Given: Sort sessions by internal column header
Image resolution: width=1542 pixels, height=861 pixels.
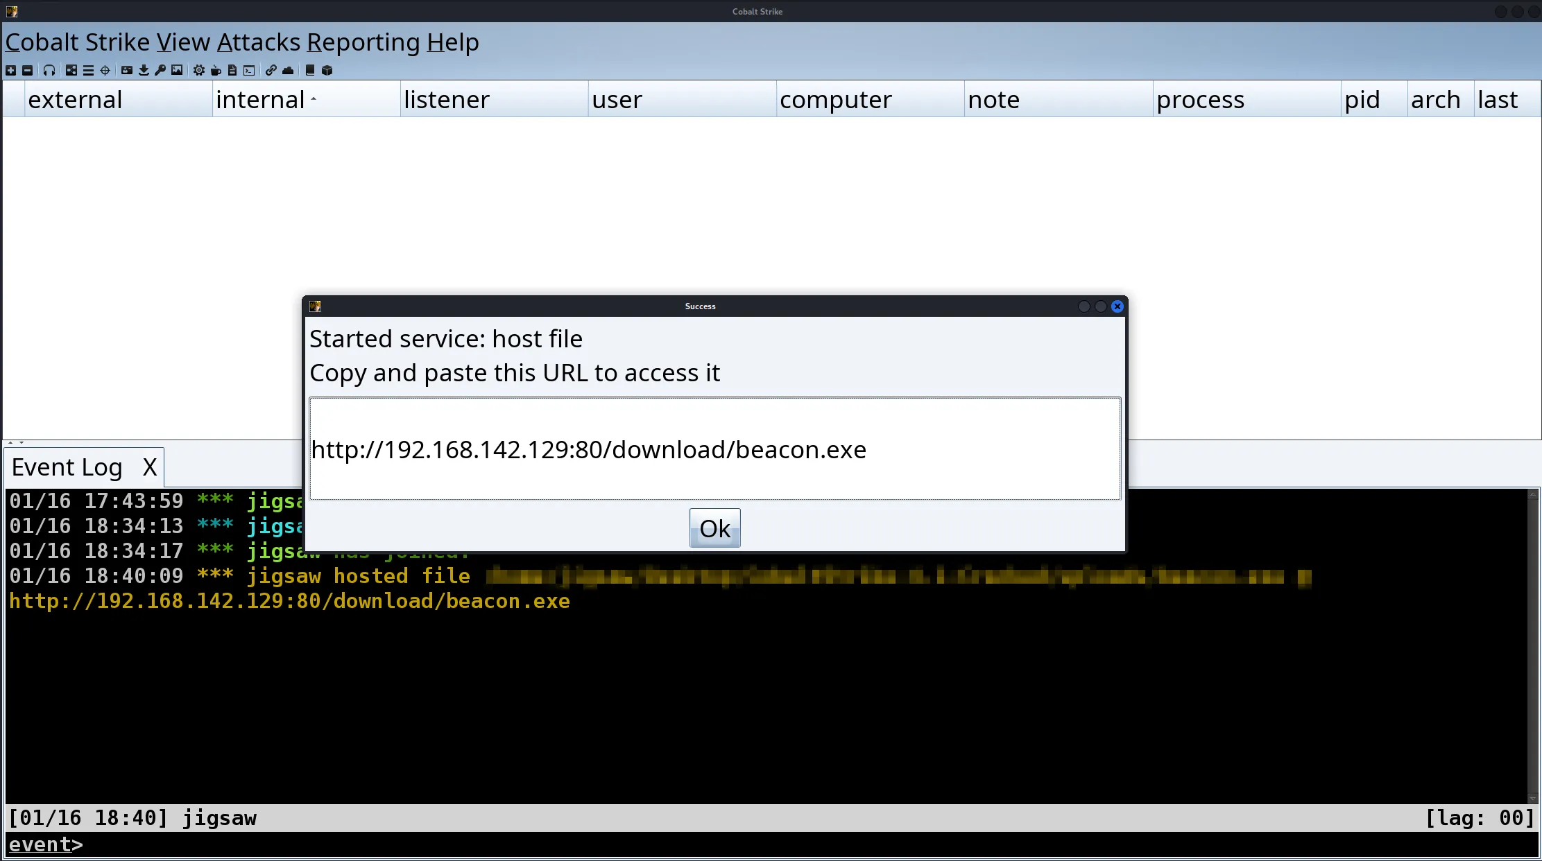Looking at the screenshot, I should [306, 99].
